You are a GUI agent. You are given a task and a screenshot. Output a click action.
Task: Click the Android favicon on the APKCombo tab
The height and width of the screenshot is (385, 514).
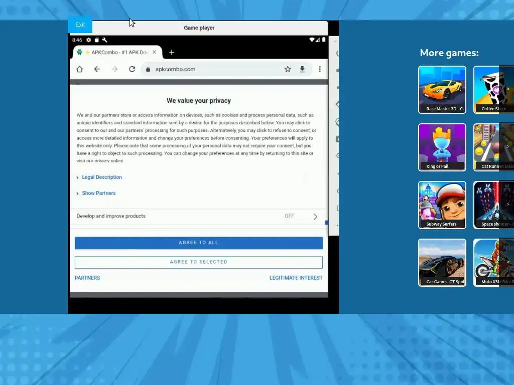[80, 52]
